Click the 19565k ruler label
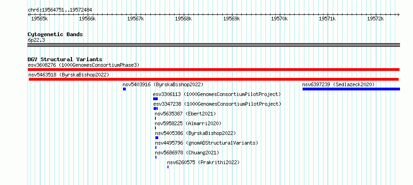Viewport: 413px width, 185px height. click(x=39, y=19)
